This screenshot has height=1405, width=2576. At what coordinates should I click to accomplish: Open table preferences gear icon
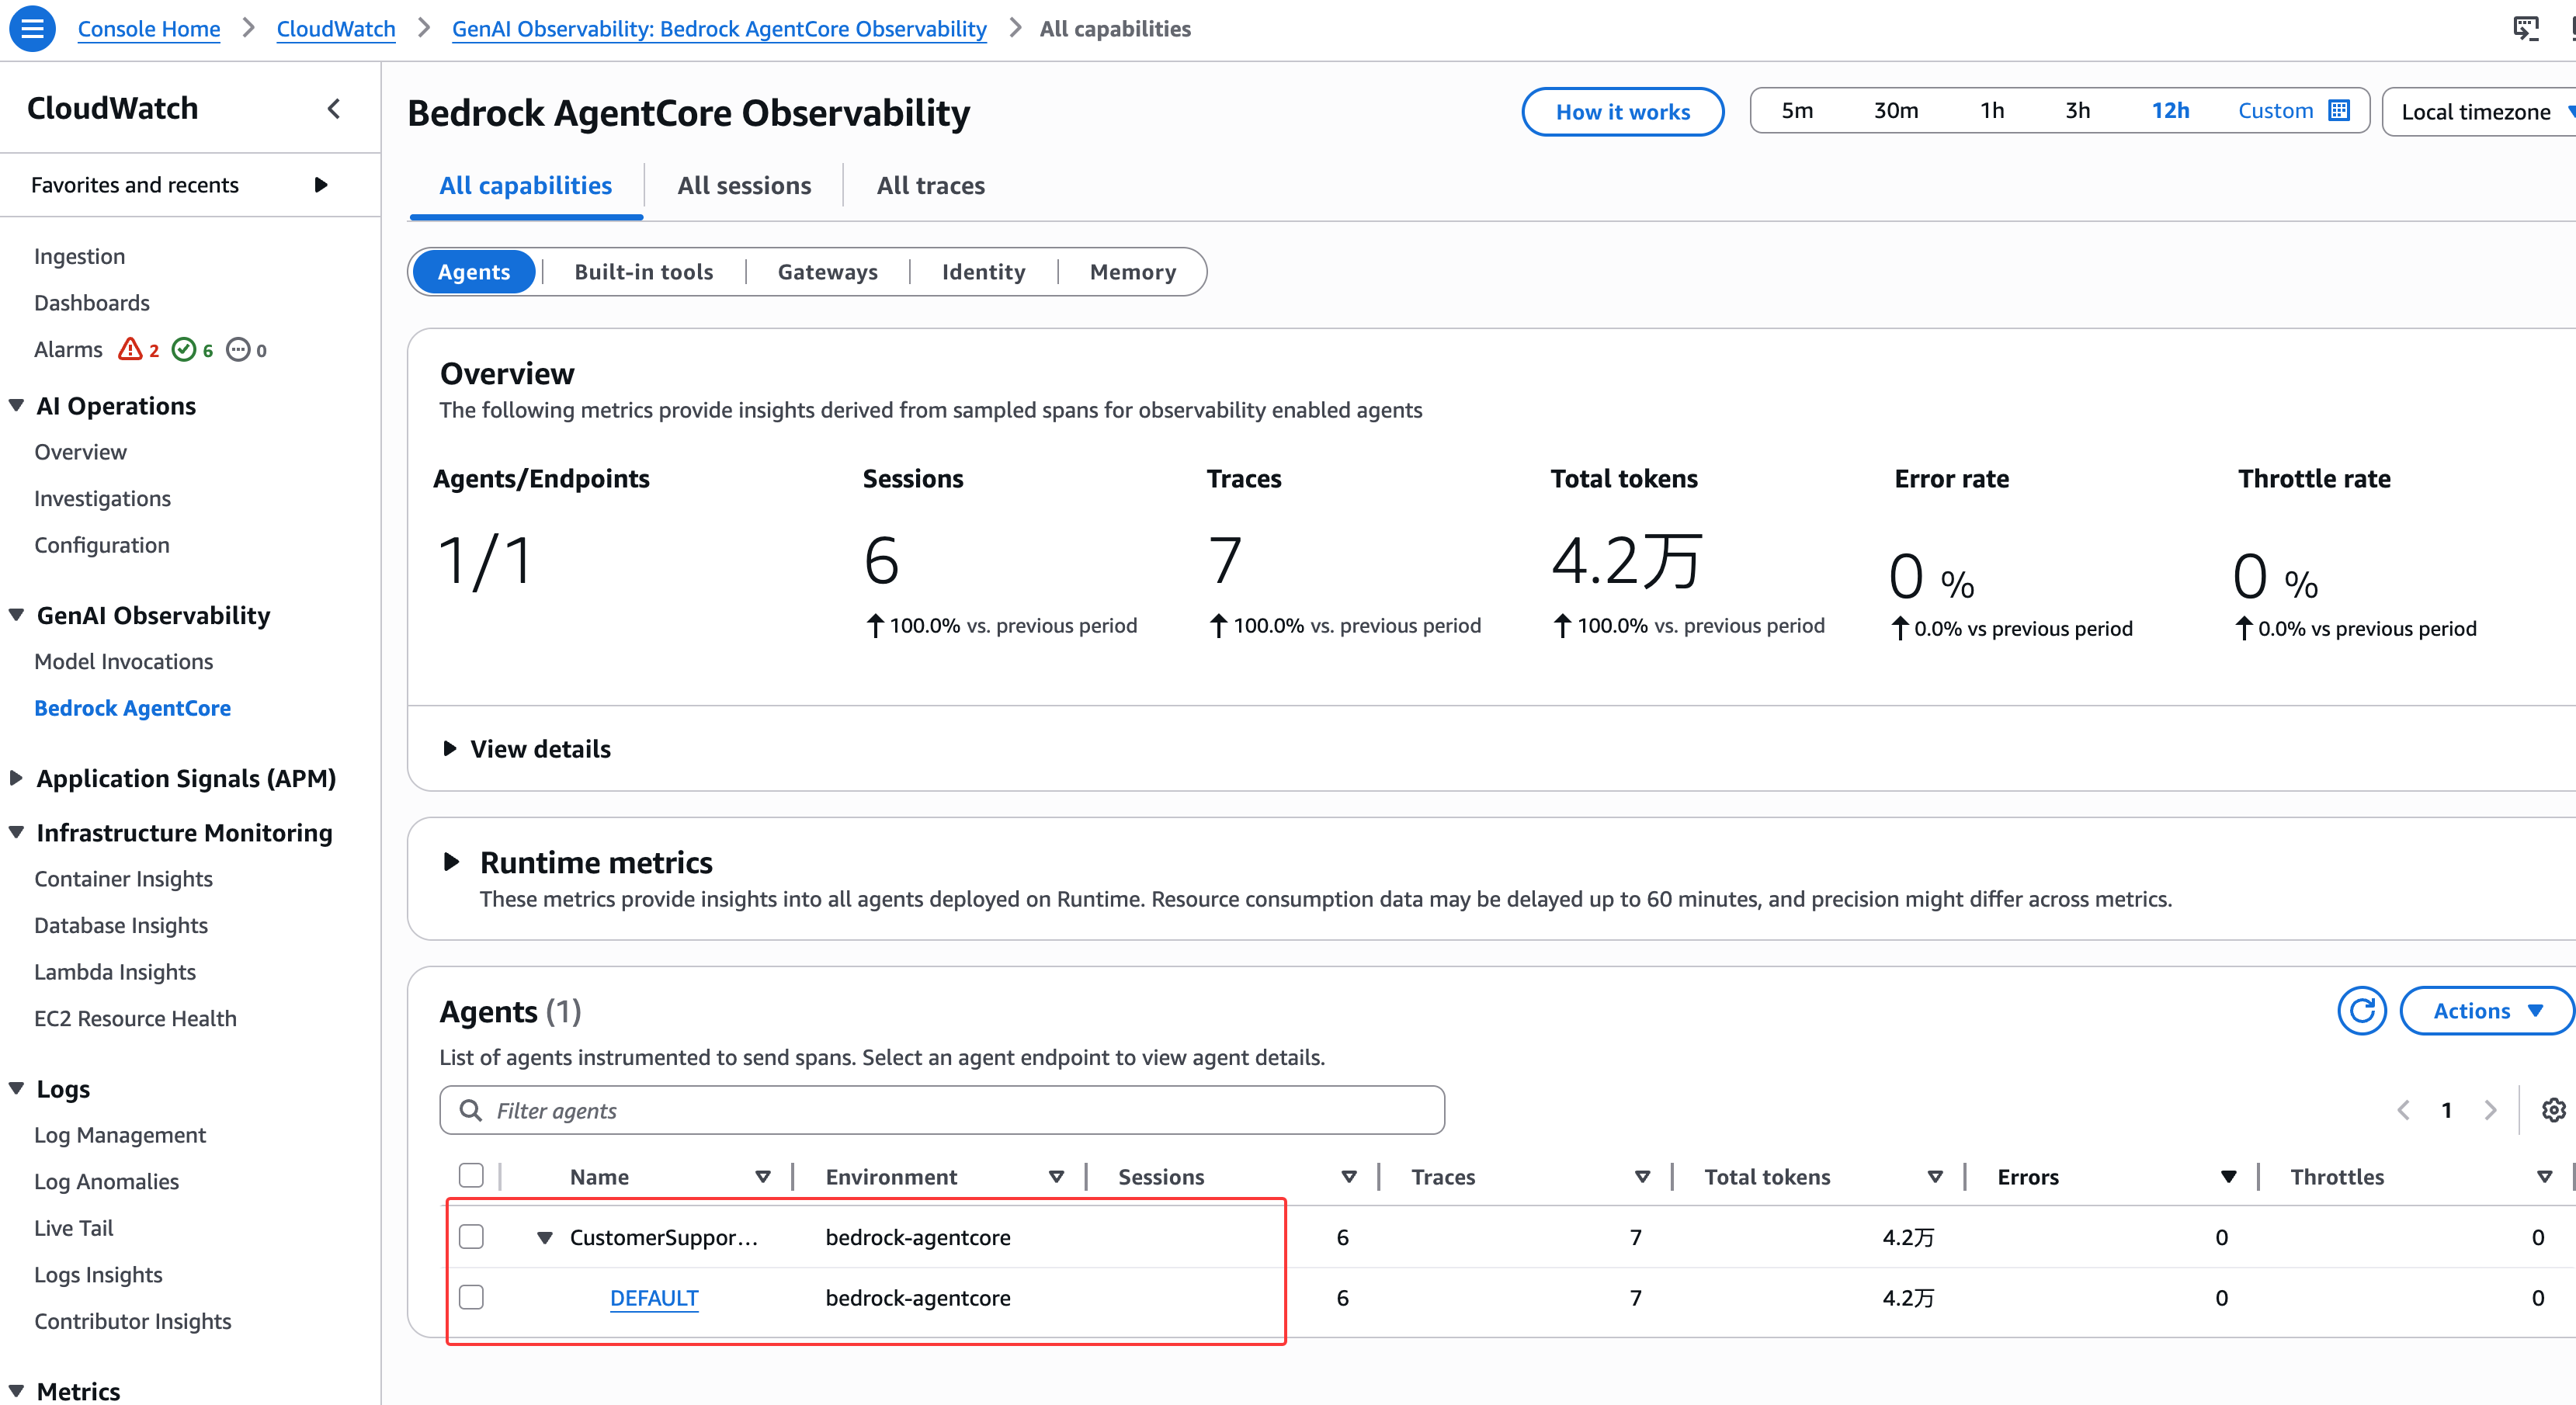coord(2553,1110)
